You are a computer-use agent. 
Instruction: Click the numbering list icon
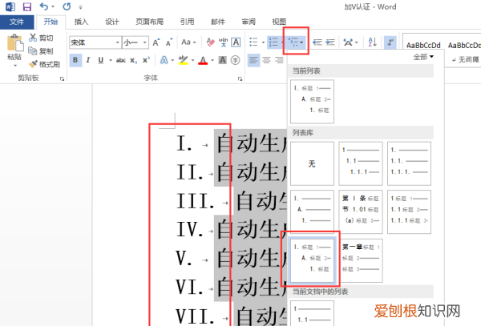click(x=273, y=42)
